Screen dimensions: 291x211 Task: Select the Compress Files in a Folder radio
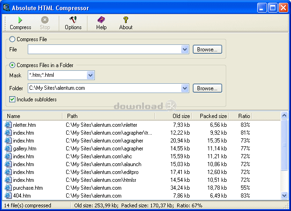(x=12, y=65)
